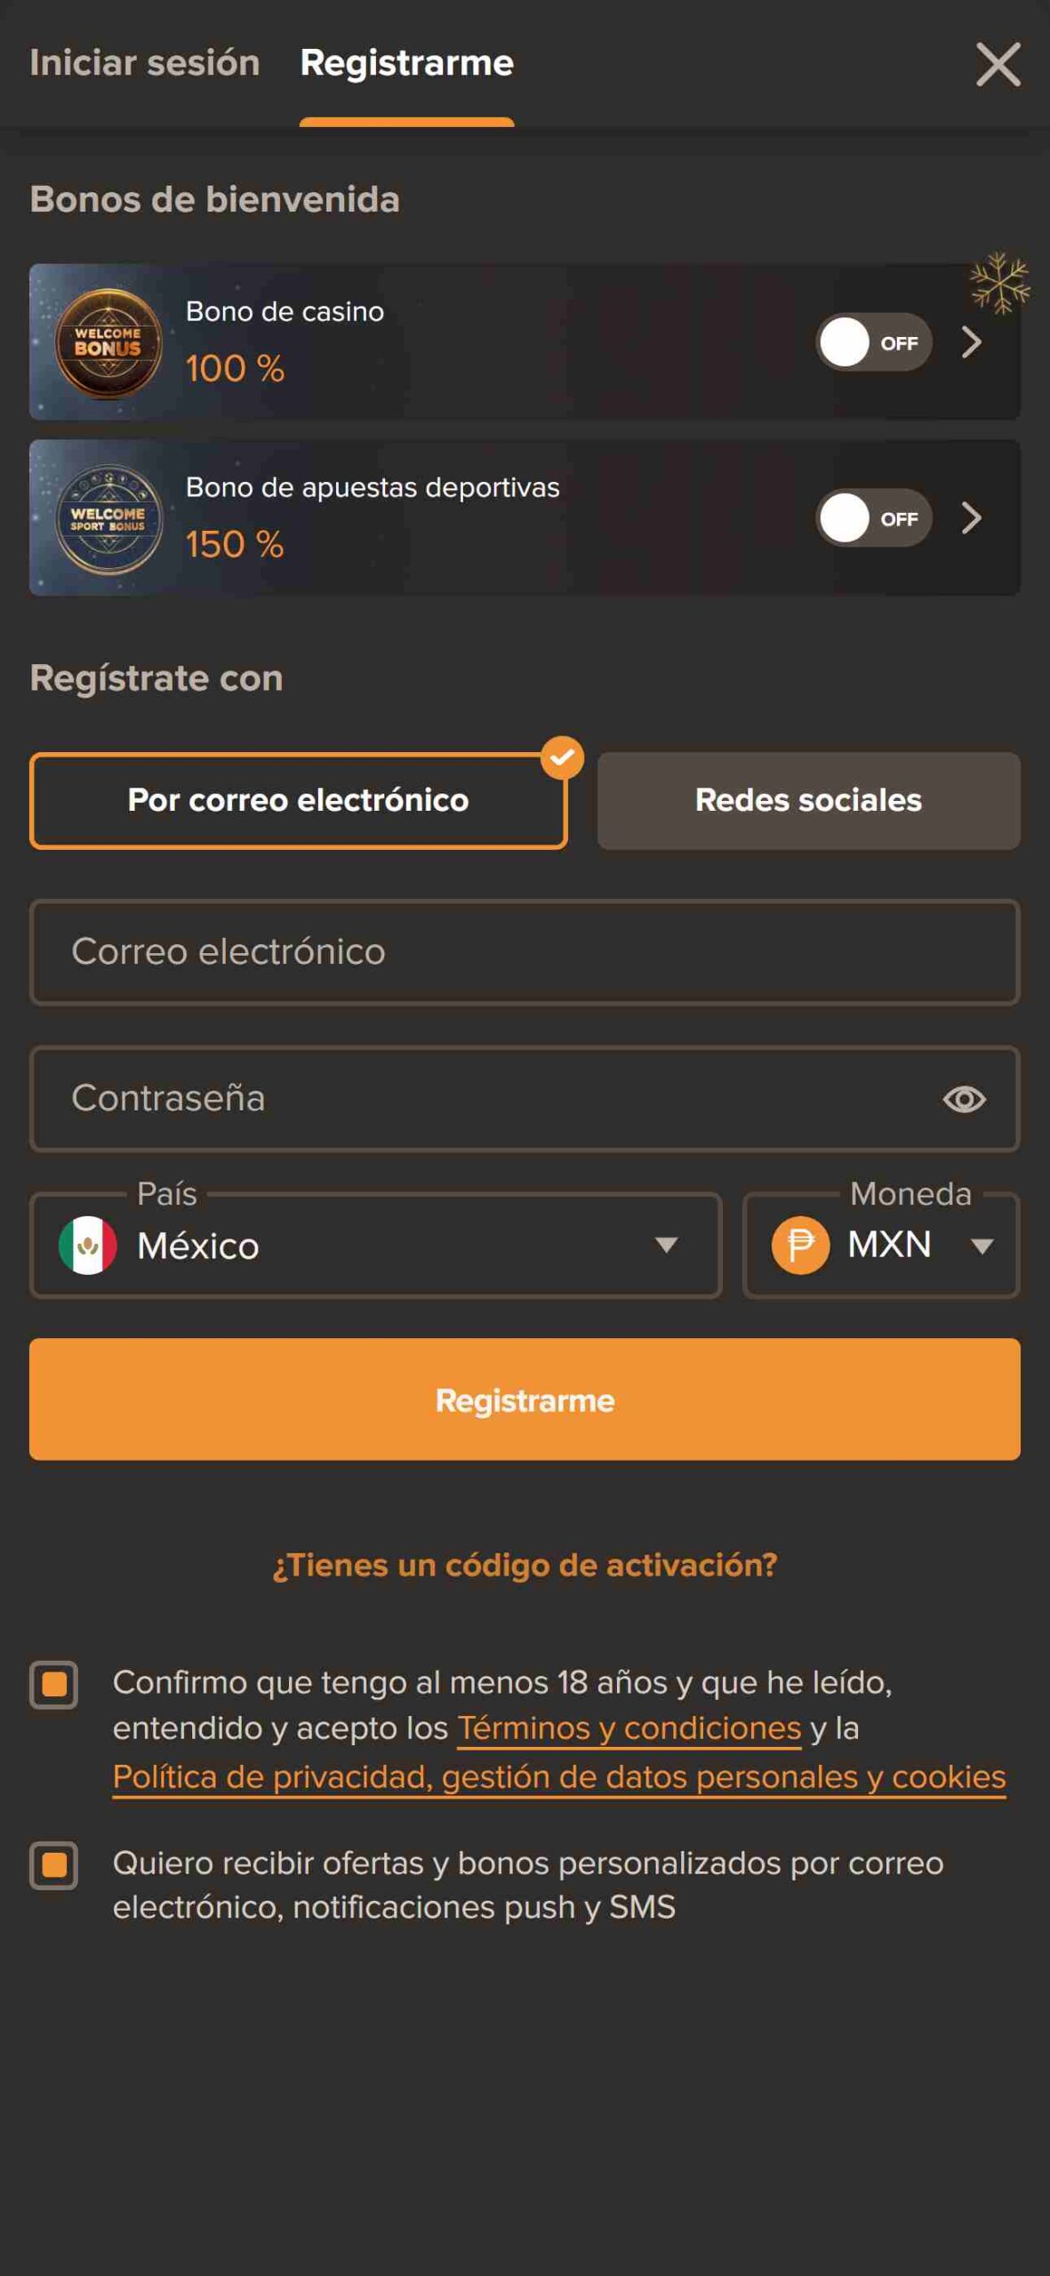This screenshot has height=2276, width=1050.
Task: Show password using the eye icon
Action: pos(964,1100)
